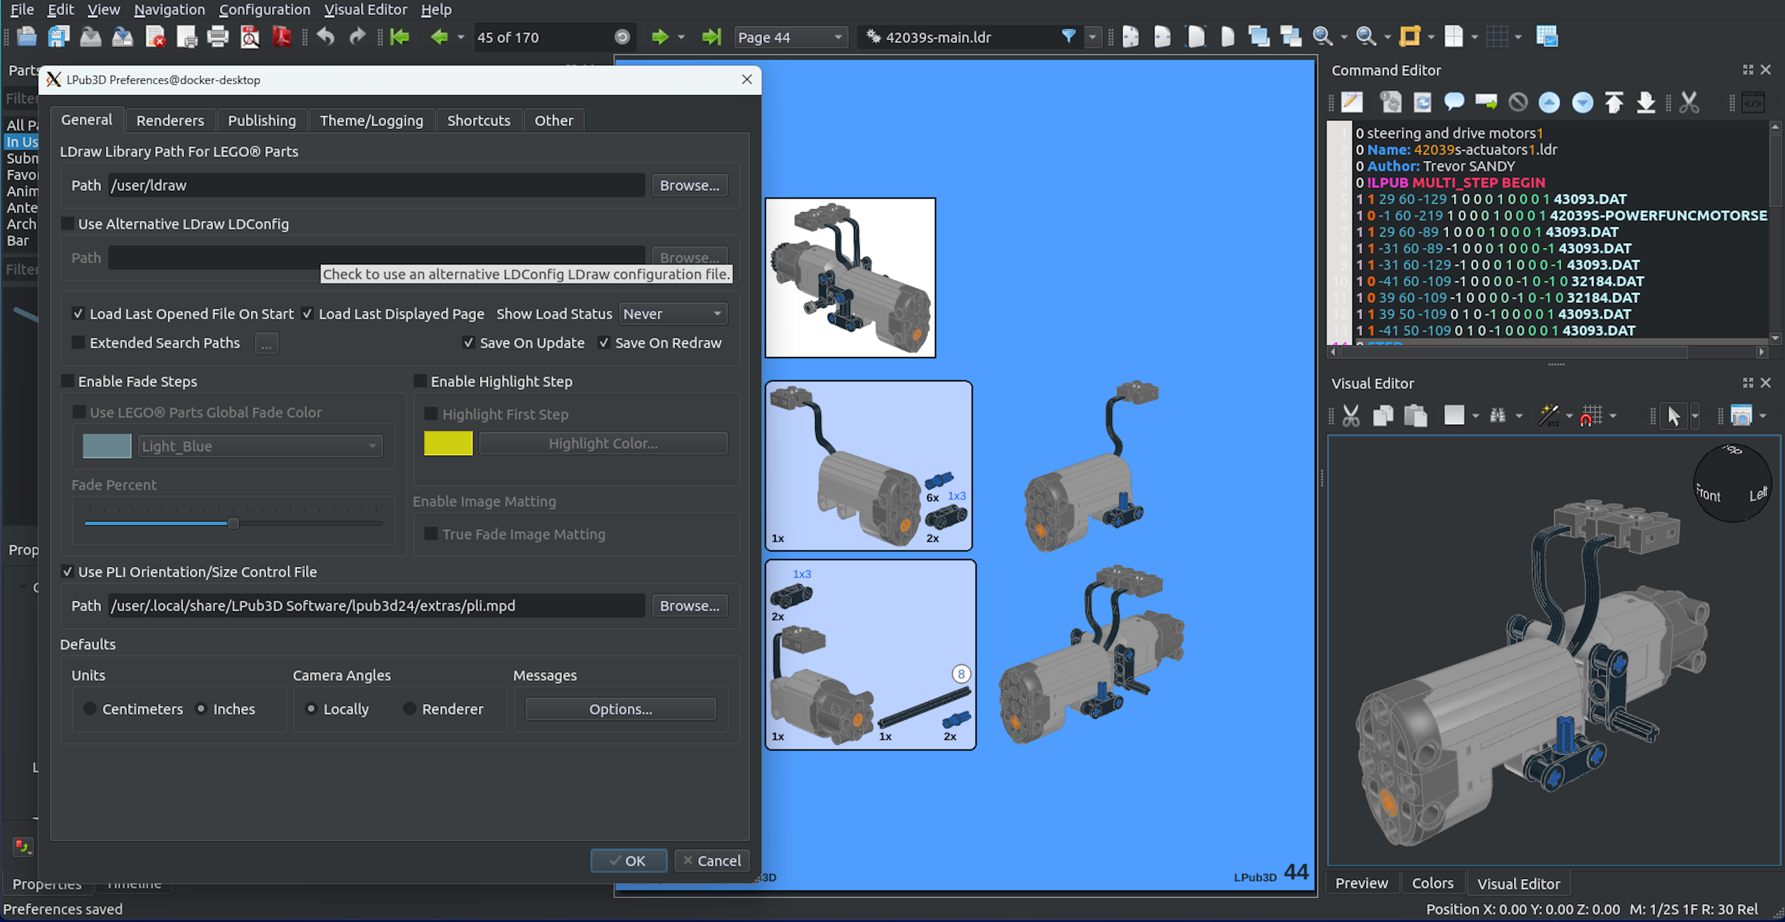The width and height of the screenshot is (1785, 922).
Task: Select the edit command icon in Command Editor
Action: [1351, 102]
